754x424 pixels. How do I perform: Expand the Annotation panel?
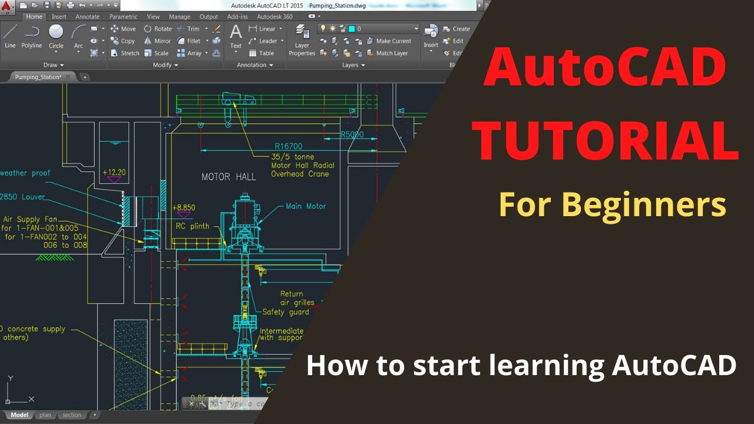(x=254, y=65)
